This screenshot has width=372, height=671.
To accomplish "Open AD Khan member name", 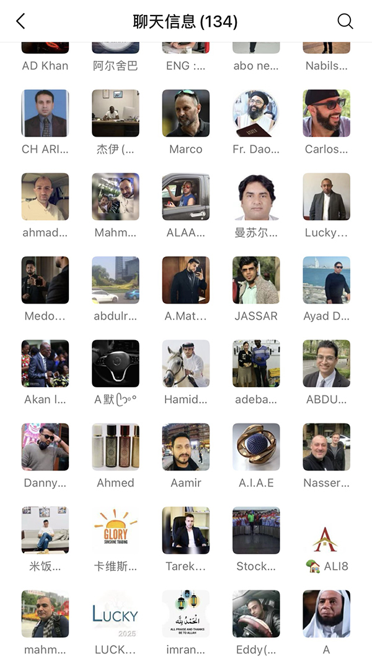I will (x=45, y=65).
